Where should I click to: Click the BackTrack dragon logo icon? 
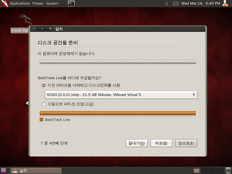(x=5, y=4)
